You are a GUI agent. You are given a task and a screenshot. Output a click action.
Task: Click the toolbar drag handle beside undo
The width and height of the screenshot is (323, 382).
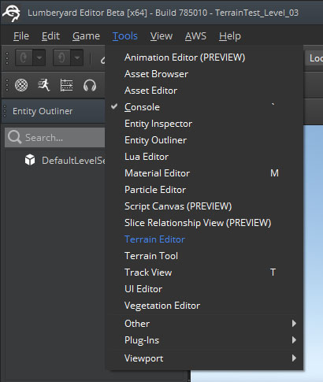7,57
